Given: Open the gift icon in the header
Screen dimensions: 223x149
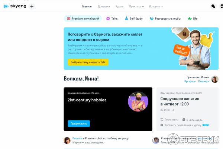Looking at the screenshot, I should (221, 6).
